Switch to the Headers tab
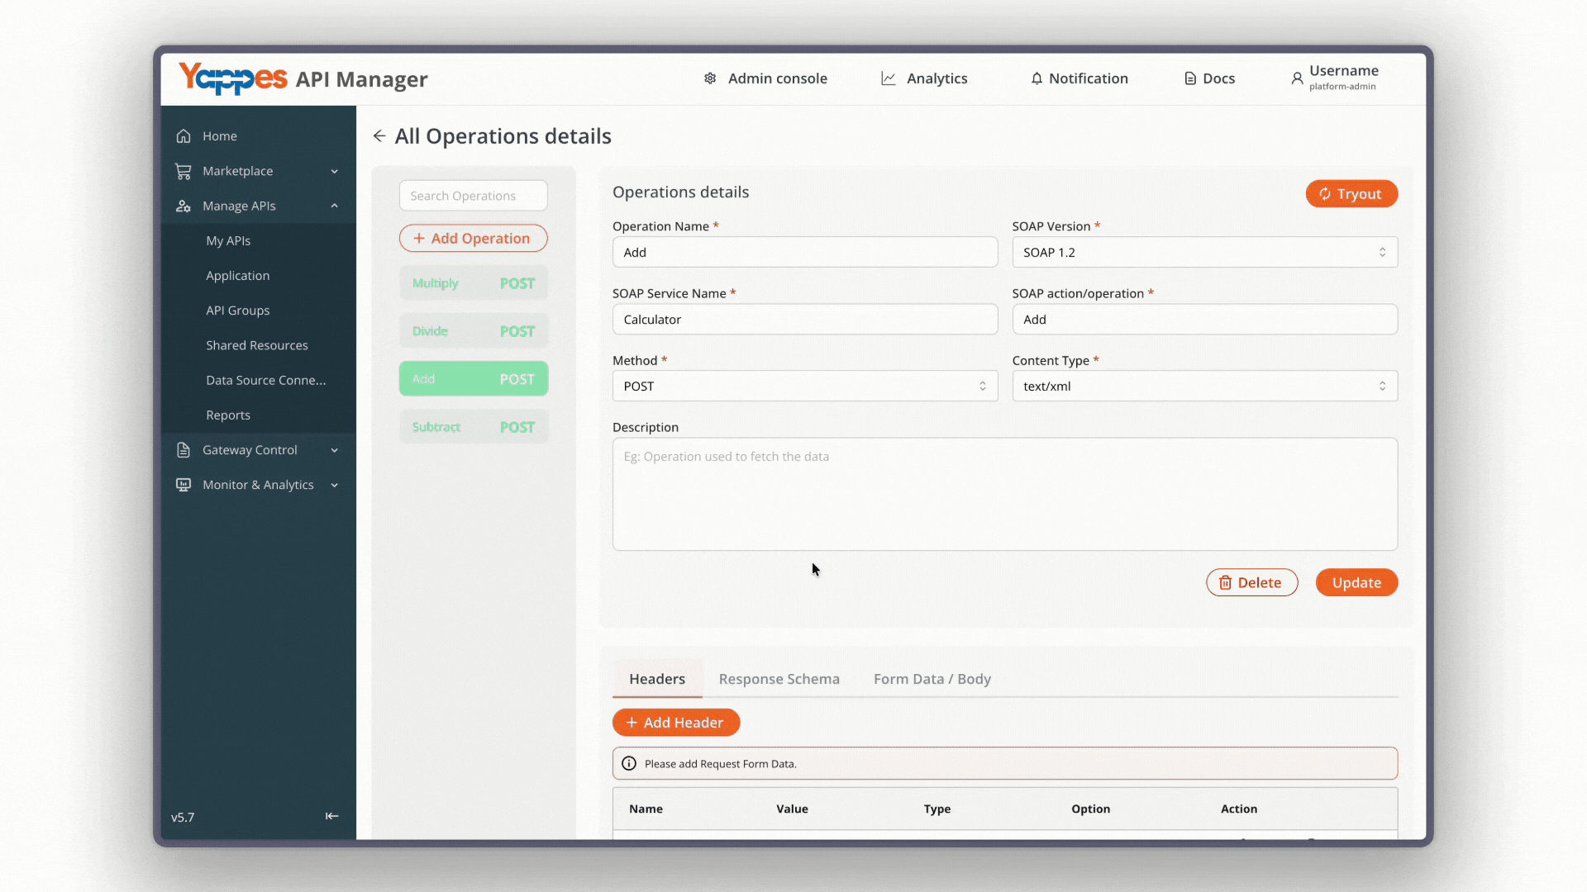 click(x=657, y=679)
